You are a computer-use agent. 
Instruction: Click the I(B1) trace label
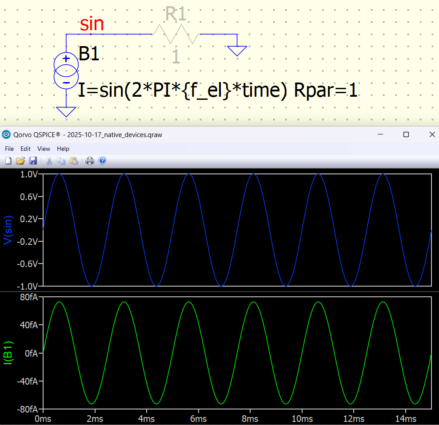pyautogui.click(x=8, y=353)
